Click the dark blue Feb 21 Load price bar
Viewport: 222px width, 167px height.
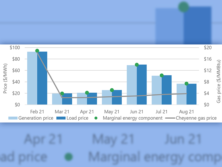[x=42, y=78]
